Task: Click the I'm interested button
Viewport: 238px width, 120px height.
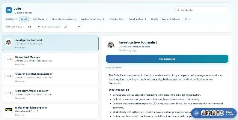Action: click(x=167, y=59)
